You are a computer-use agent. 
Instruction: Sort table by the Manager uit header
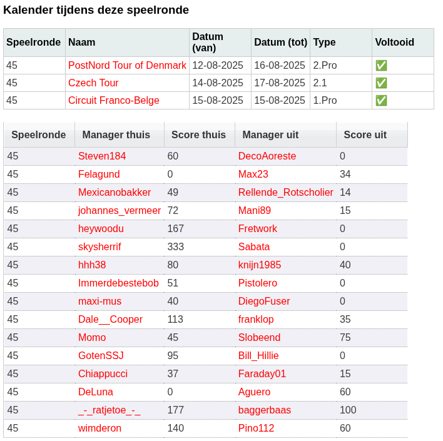coord(270,134)
